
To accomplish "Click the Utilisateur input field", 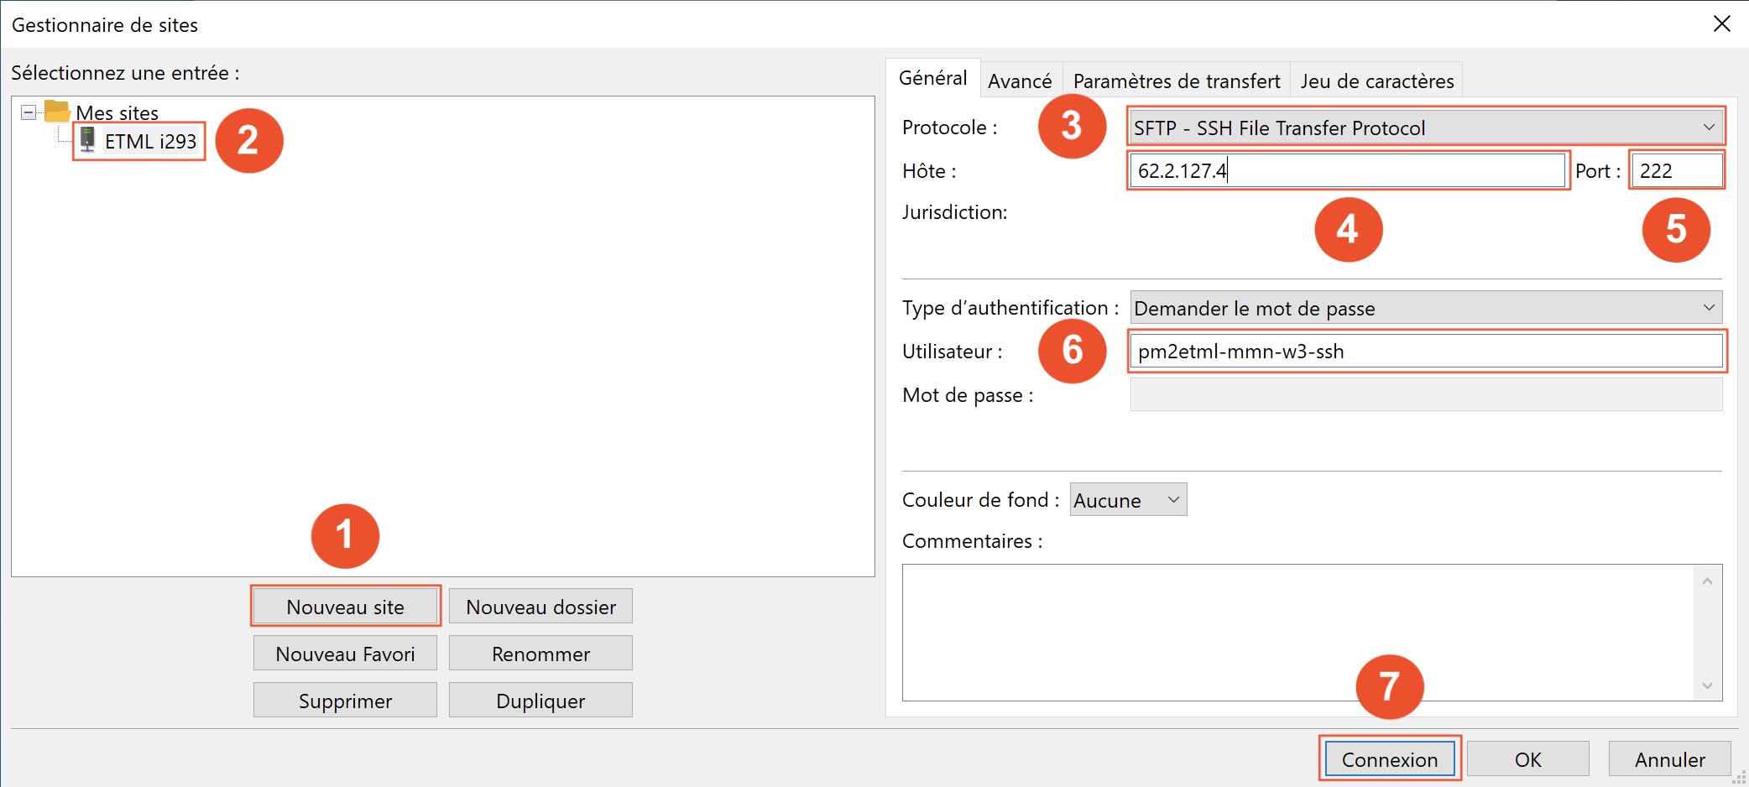I will (1426, 352).
